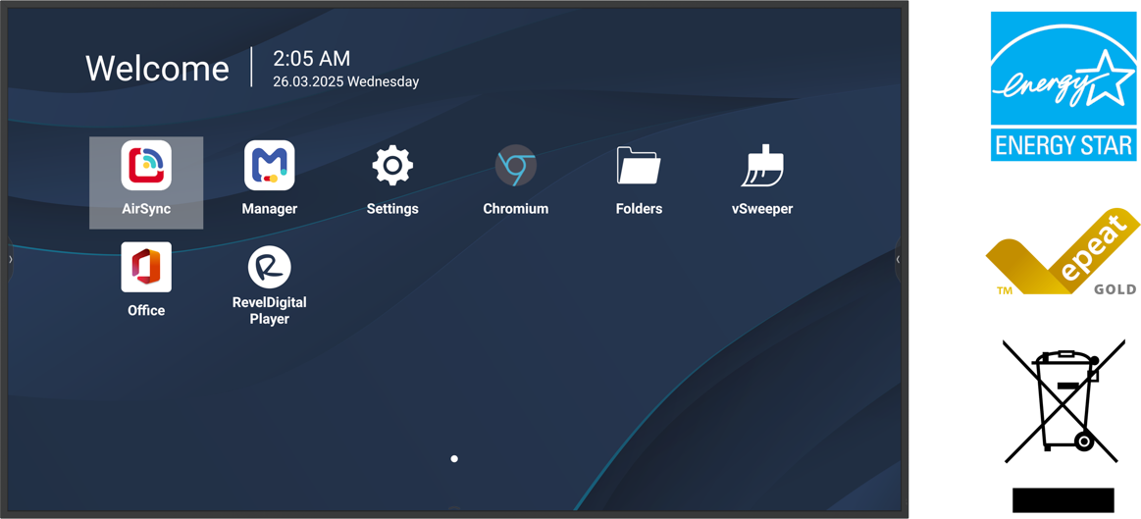1141x519 pixels.
Task: Open Settings gear icon
Action: point(392,166)
